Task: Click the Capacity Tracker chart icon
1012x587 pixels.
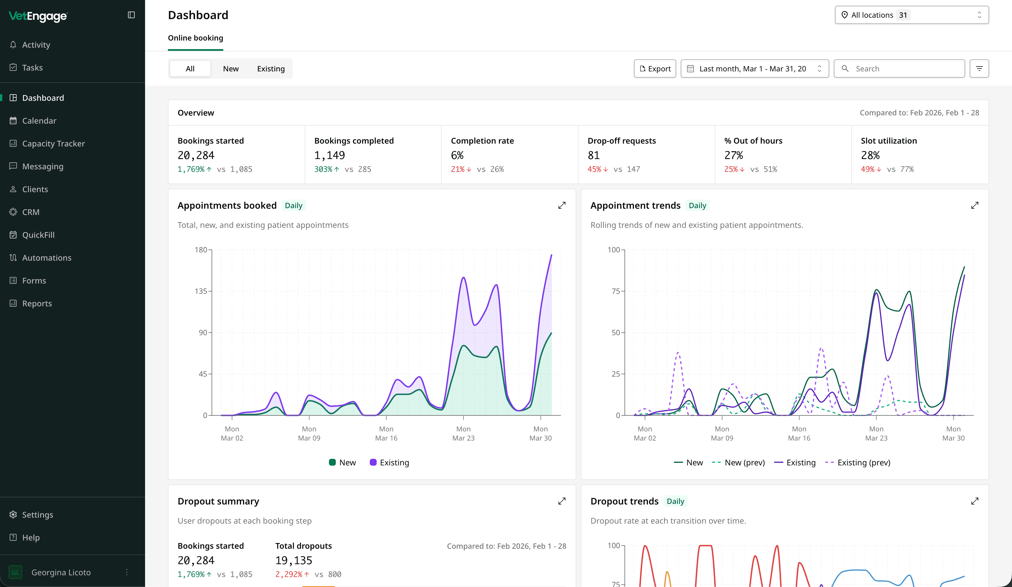Action: click(x=13, y=143)
